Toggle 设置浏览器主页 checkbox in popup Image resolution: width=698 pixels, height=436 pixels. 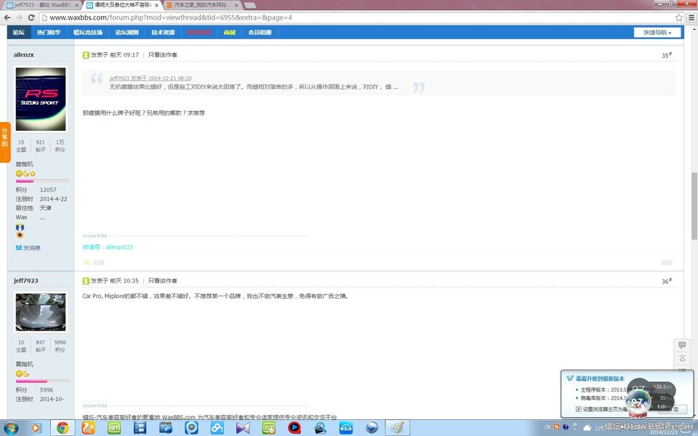578,409
